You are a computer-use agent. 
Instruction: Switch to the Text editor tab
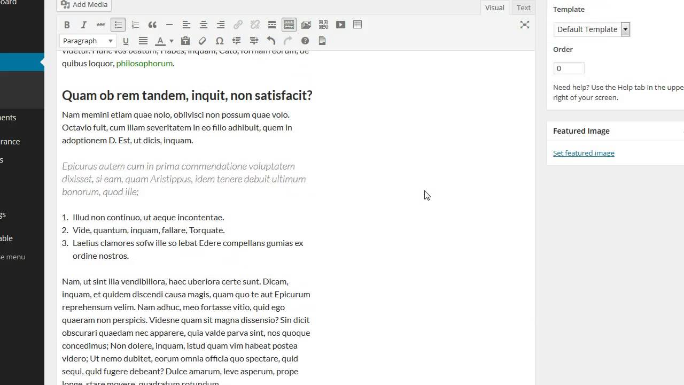click(524, 7)
